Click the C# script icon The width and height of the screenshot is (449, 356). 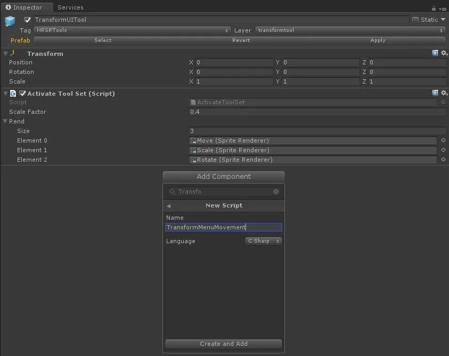click(13, 93)
